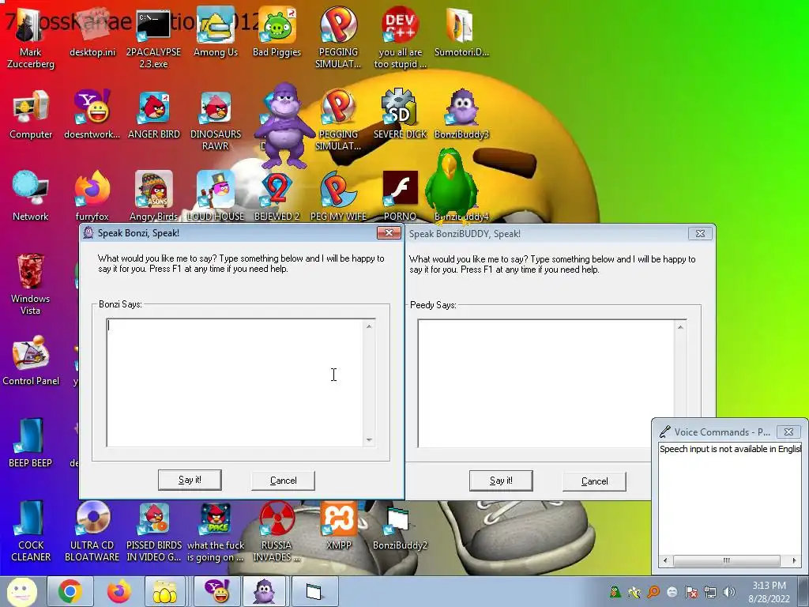Click Voice Commands scroll left arrow
Screen dimensions: 809x607
665,560
